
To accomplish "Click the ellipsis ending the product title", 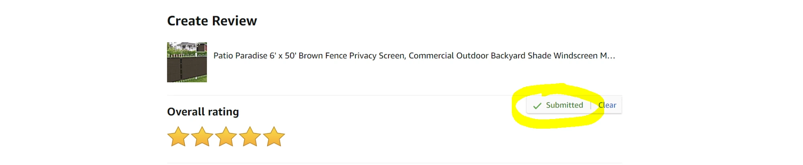I will point(611,56).
